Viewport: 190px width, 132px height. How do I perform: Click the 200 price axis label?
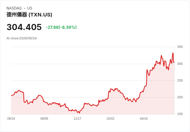pos(180,97)
